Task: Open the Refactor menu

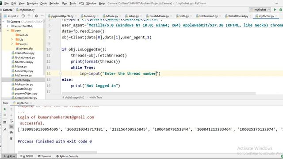Action: [54, 3]
